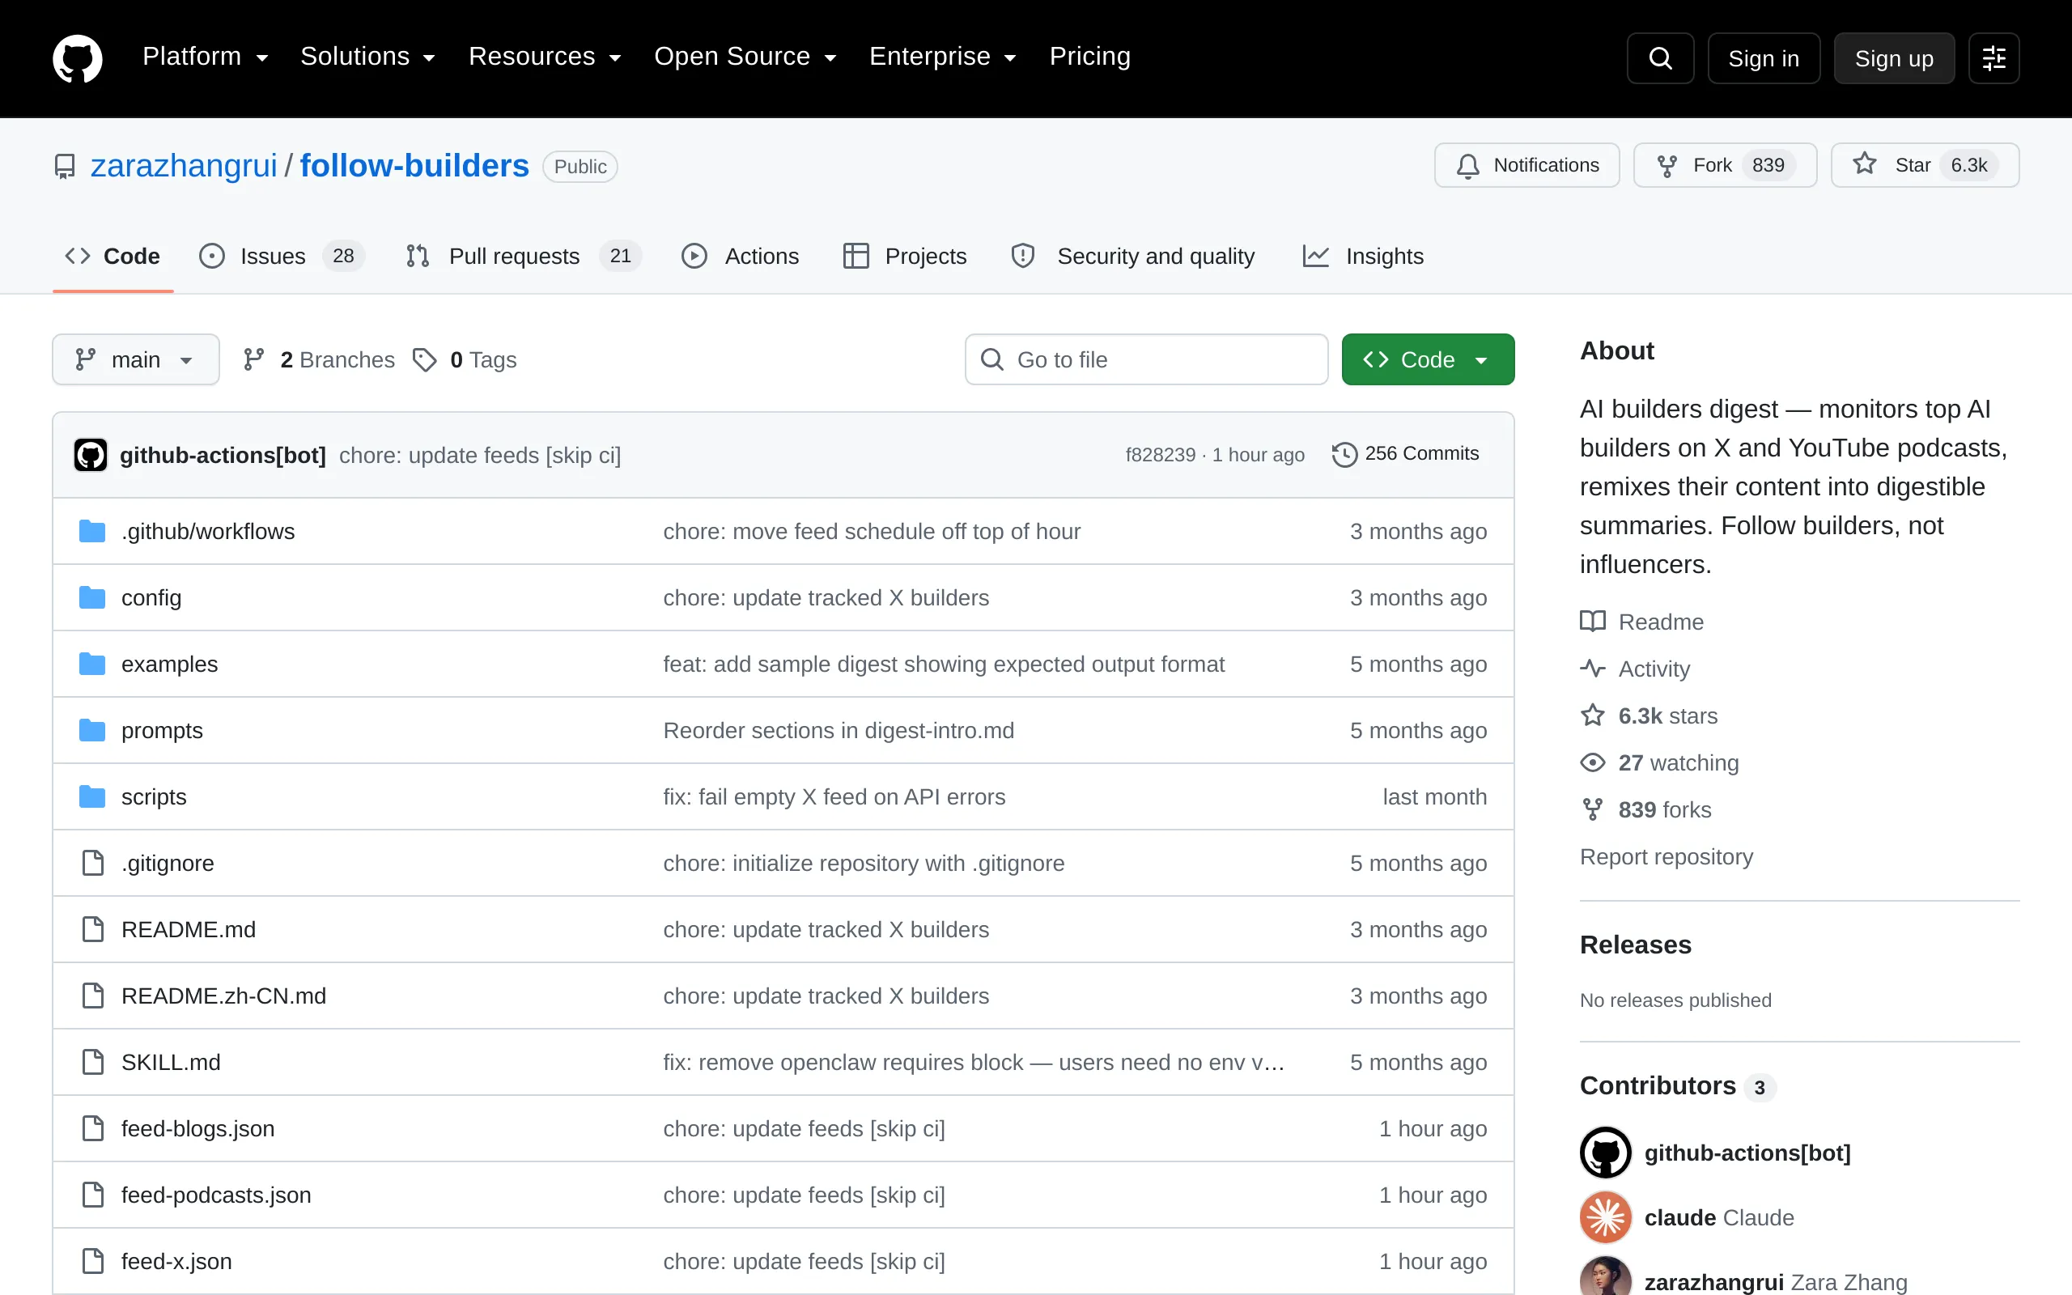Click the folder icon for scripts
The height and width of the screenshot is (1295, 2072).
pyautogui.click(x=91, y=796)
